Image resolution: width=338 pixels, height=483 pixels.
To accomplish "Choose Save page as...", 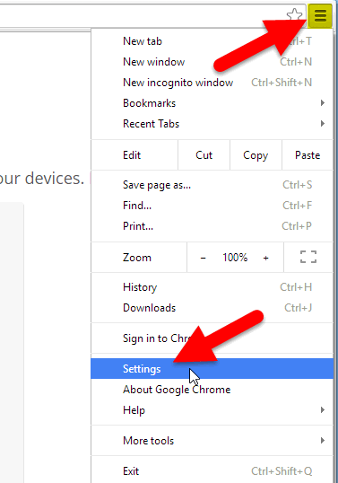I will (x=212, y=185).
